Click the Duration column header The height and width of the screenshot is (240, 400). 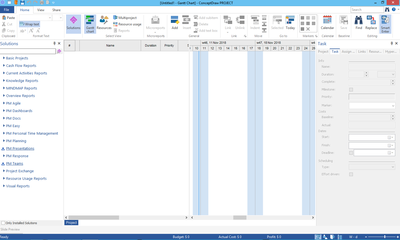pyautogui.click(x=151, y=45)
